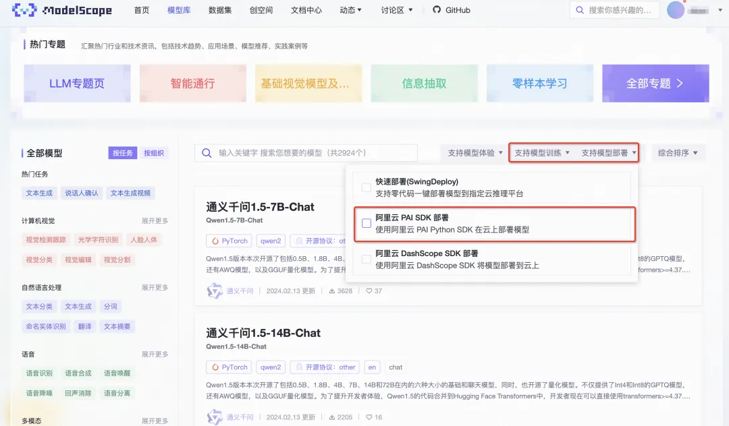
Task: Focus the model keyword search field
Action: 306,153
